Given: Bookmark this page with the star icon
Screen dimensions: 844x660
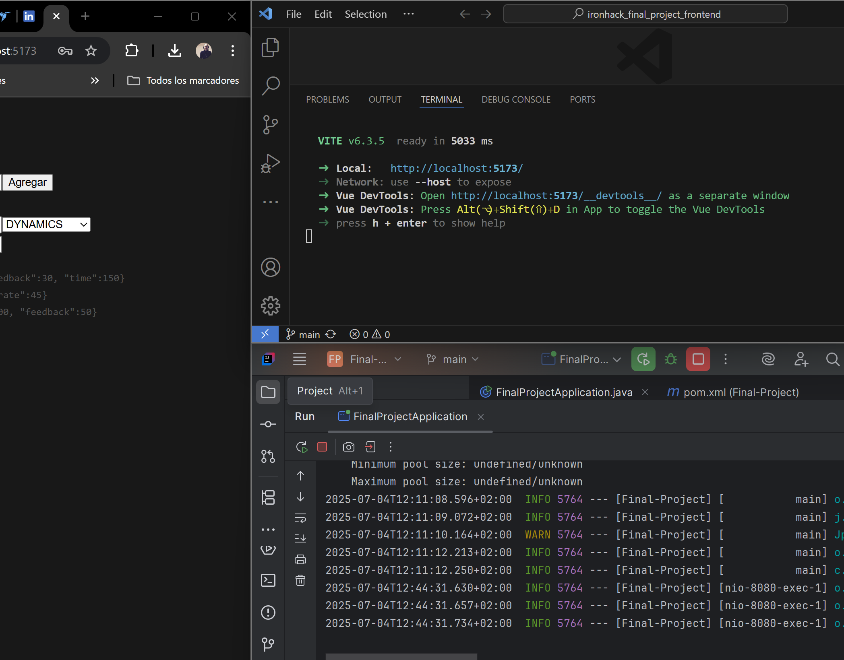Looking at the screenshot, I should pyautogui.click(x=91, y=51).
